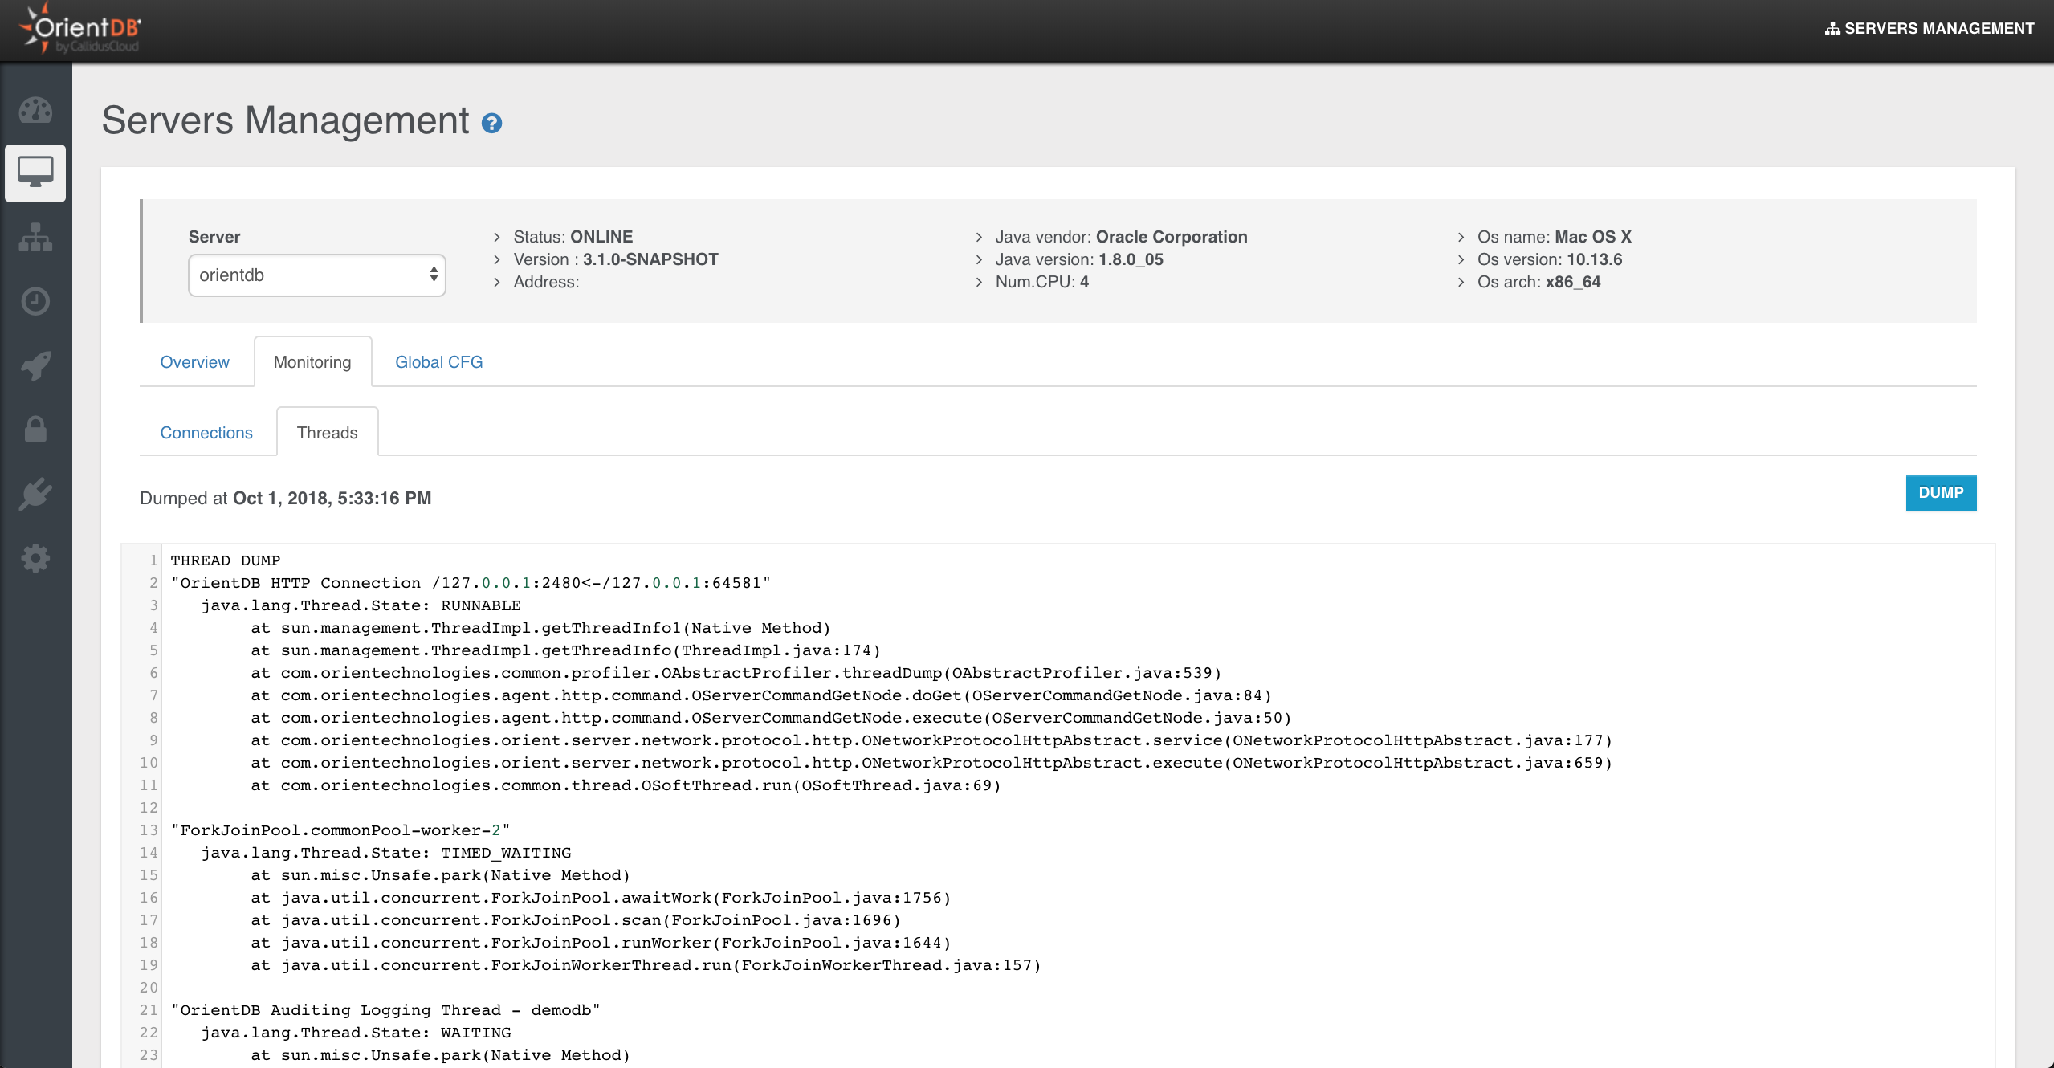Click the padlock security sidebar icon
Screen dimensions: 2054x1068
coord(35,430)
